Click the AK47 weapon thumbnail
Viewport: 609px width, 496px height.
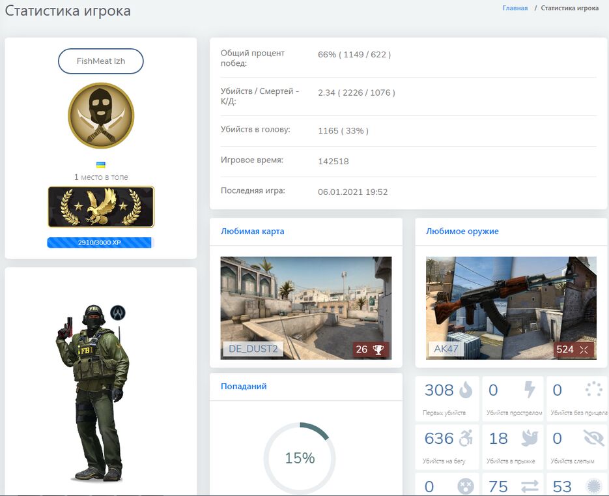511,308
